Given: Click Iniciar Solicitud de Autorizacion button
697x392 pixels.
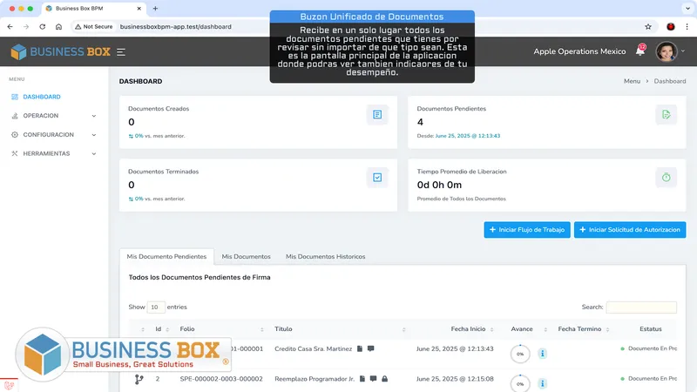Looking at the screenshot, I should click(x=630, y=230).
